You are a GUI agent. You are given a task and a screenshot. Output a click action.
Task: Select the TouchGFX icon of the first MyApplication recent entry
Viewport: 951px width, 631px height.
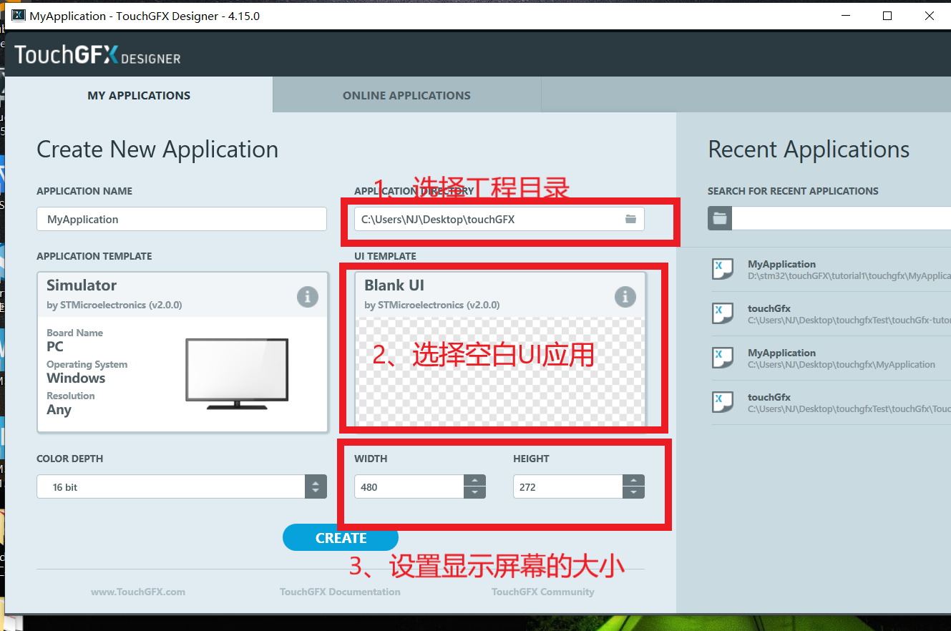[723, 269]
